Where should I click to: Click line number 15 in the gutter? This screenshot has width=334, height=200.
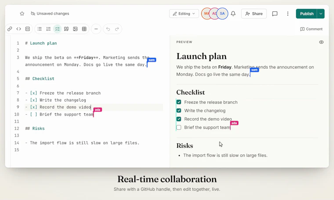pyautogui.click(x=17, y=150)
